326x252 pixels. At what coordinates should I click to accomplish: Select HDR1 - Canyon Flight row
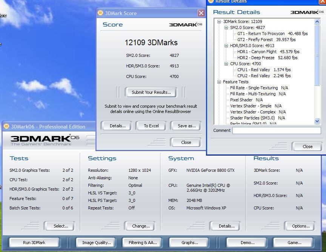pos(268,52)
